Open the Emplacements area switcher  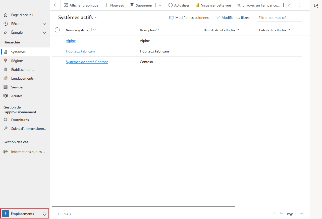pyautogui.click(x=25, y=214)
